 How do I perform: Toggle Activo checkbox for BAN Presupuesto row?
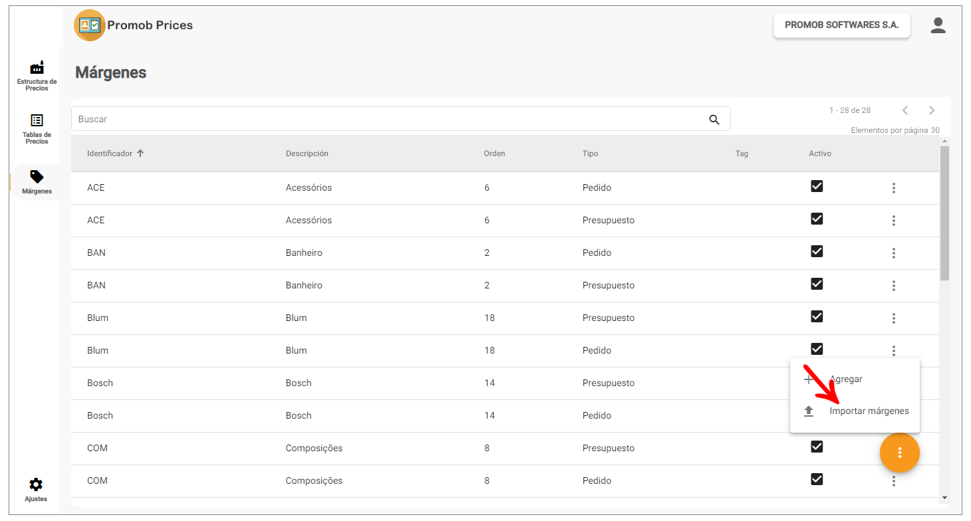817,284
